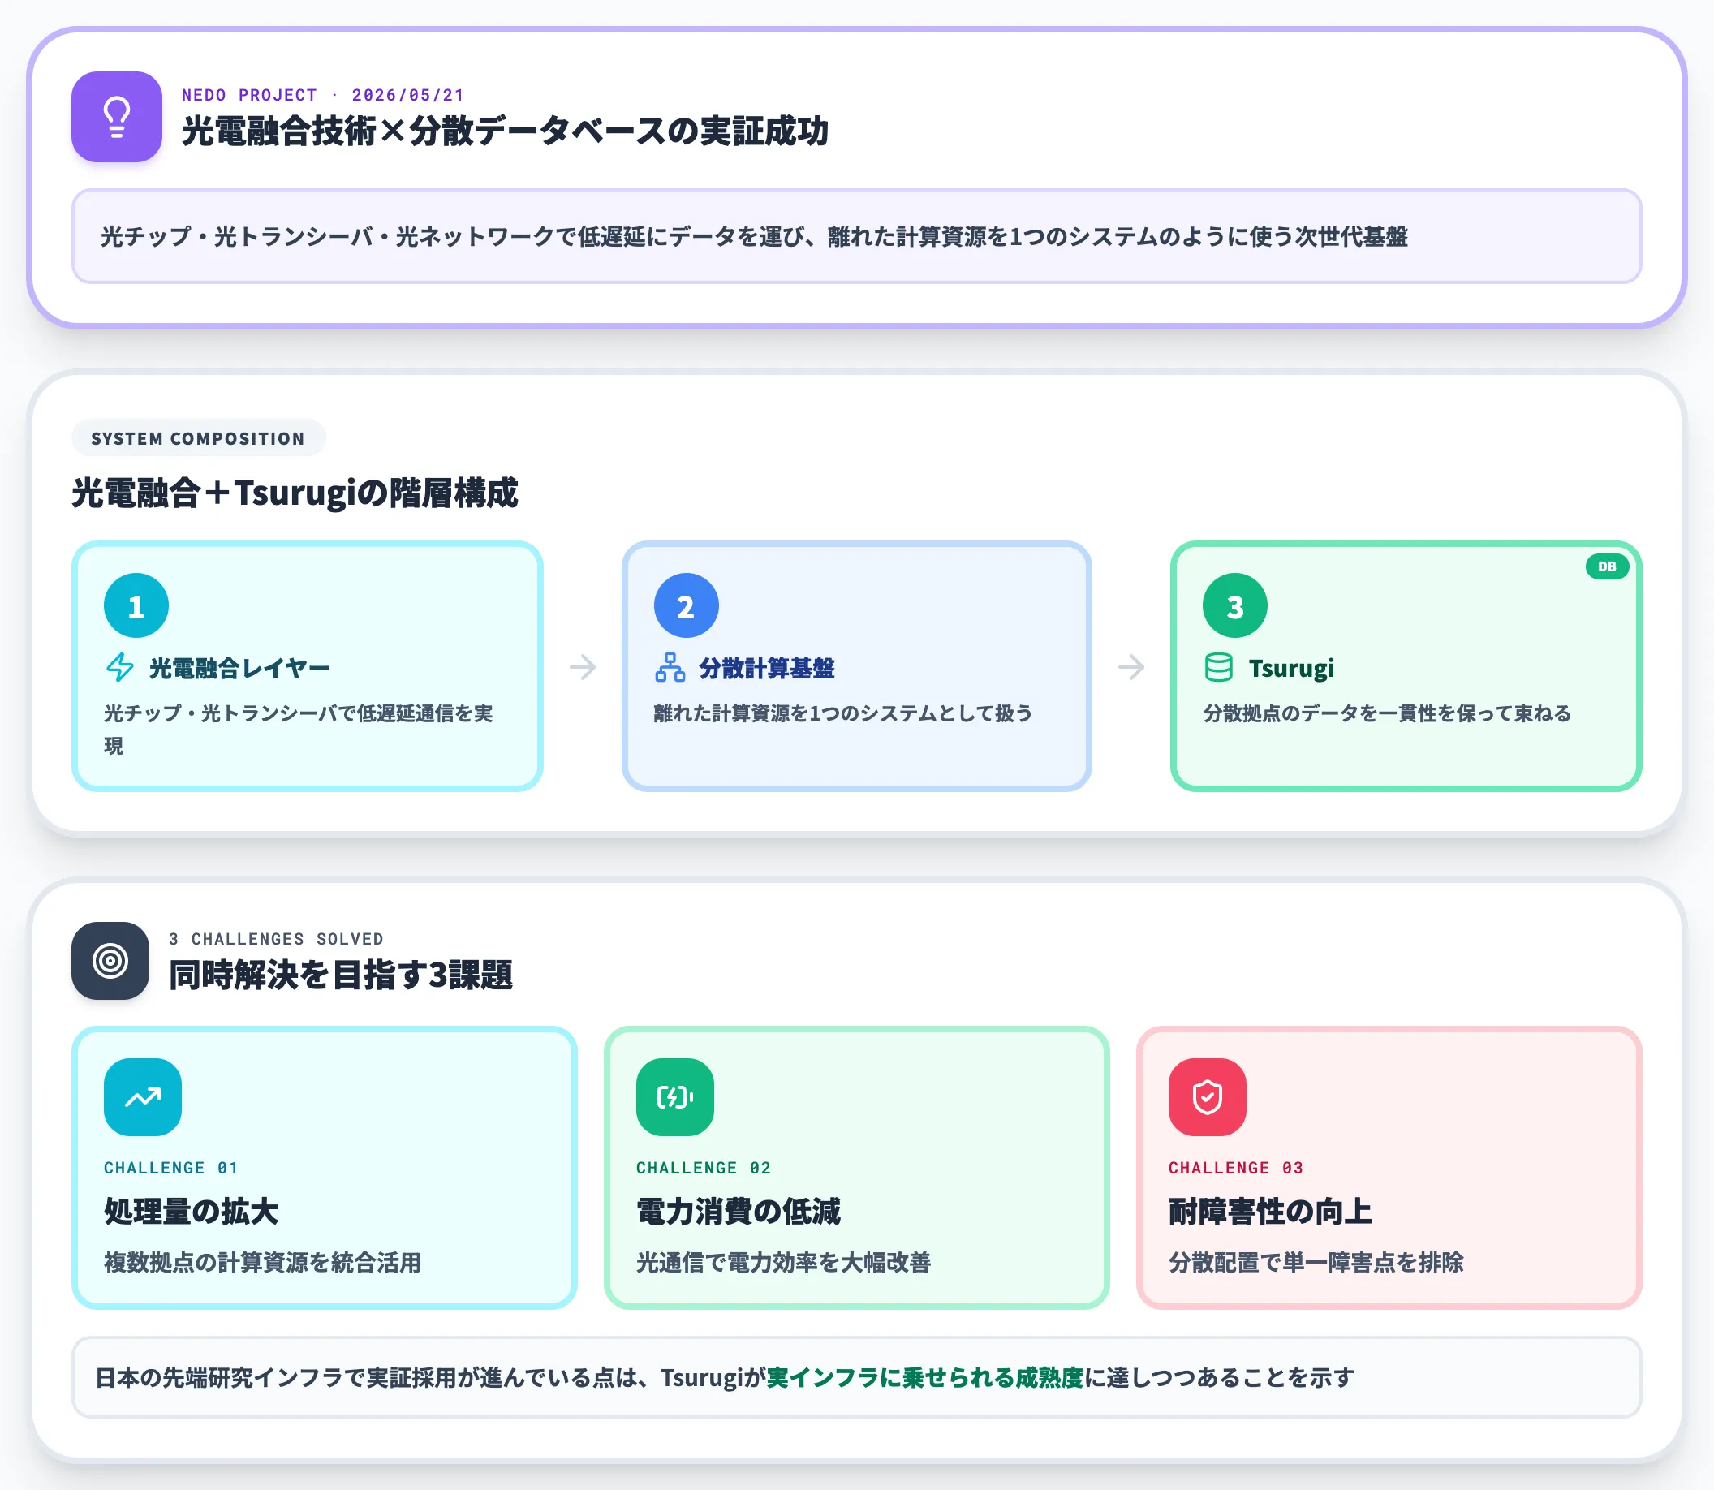Select the 光電融合レイヤー card title
1714x1490 pixels.
pos(239,668)
